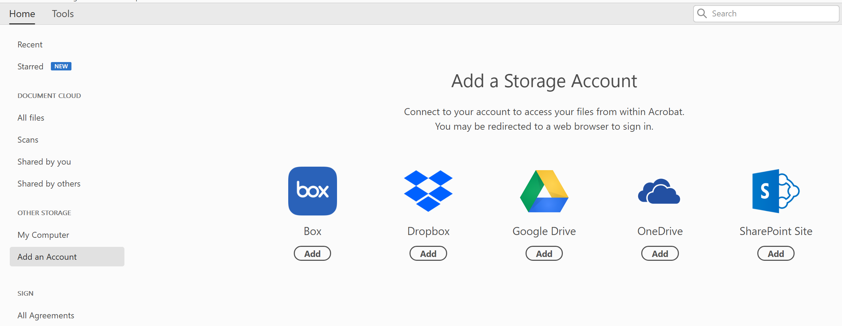Click the search magnifier icon

click(702, 14)
